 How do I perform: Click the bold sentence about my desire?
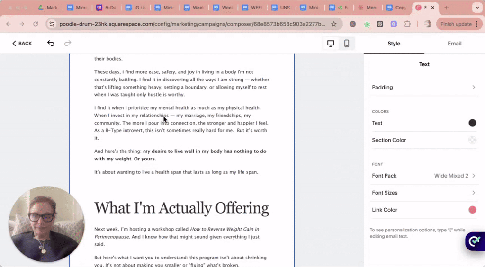pyautogui.click(x=180, y=155)
